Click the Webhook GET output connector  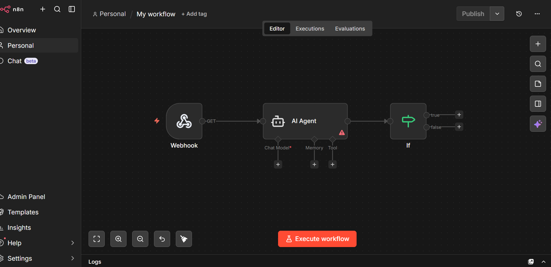(202, 121)
